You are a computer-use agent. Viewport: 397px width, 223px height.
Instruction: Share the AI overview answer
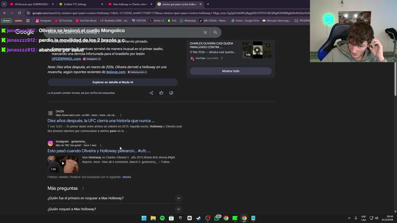click(x=151, y=93)
